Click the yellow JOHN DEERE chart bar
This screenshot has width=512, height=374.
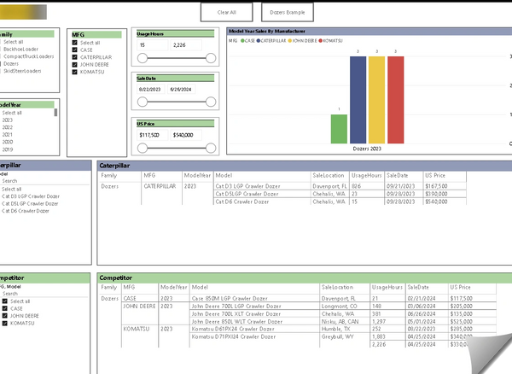click(376, 100)
